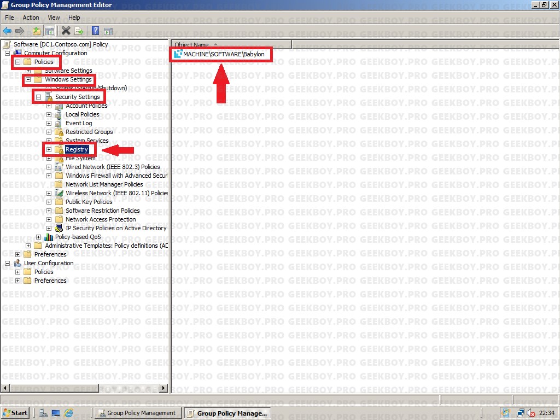Image resolution: width=560 pixels, height=420 pixels.
Task: Open Help via blue question mark icon
Action: click(95, 31)
